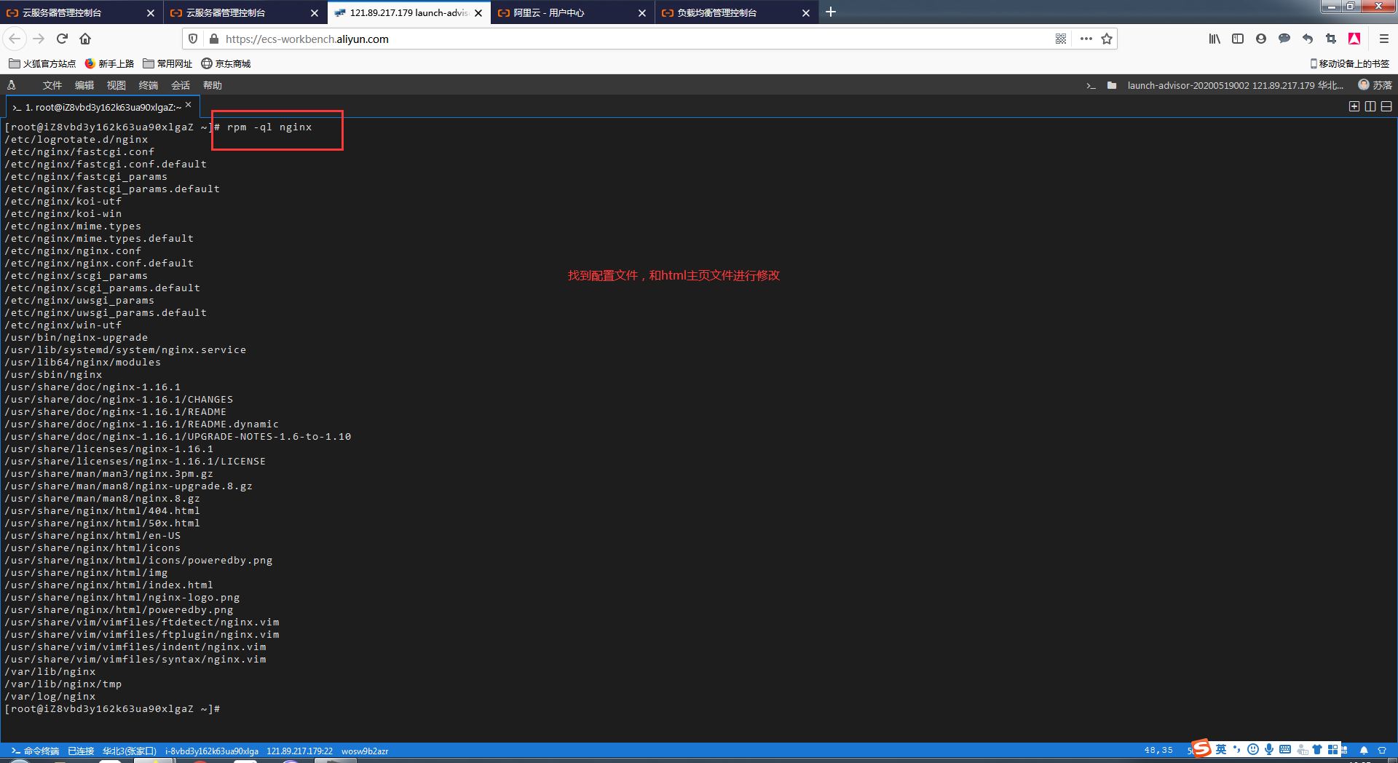Open the workbench file folder icon
Image resolution: width=1398 pixels, height=763 pixels.
(x=1111, y=85)
